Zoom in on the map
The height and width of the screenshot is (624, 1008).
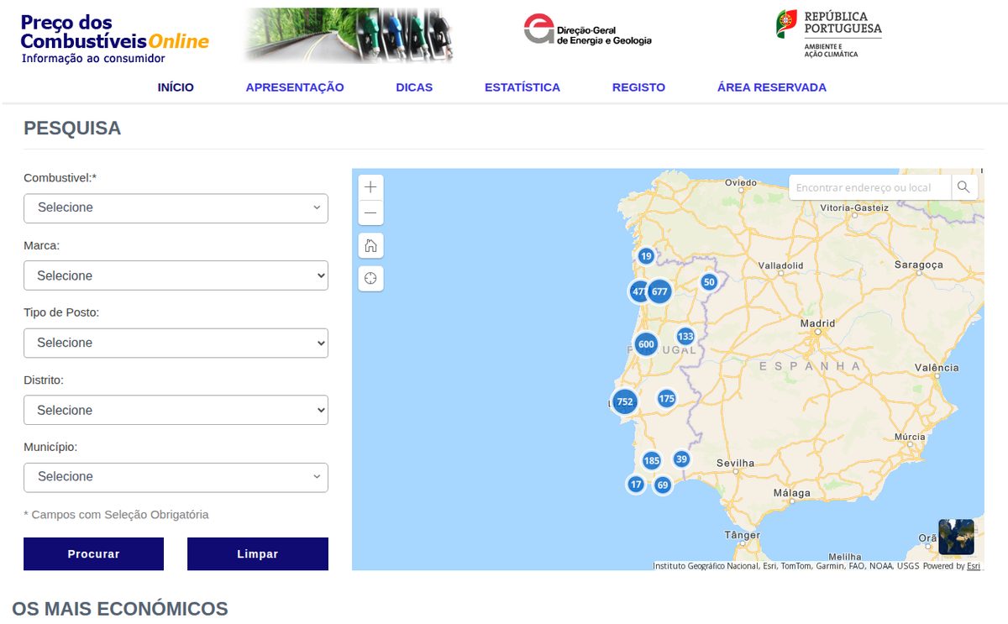click(x=370, y=187)
